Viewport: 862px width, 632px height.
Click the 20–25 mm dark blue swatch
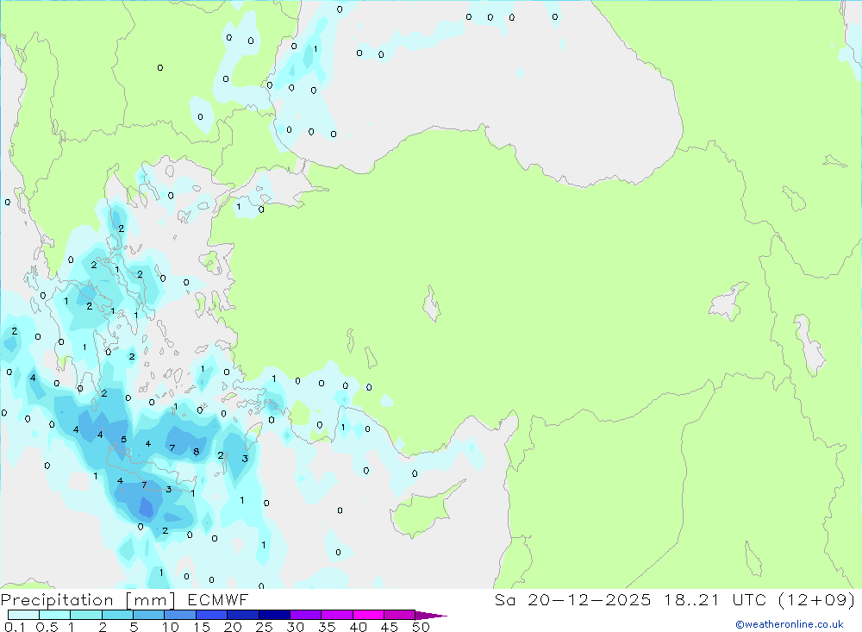coord(242,615)
